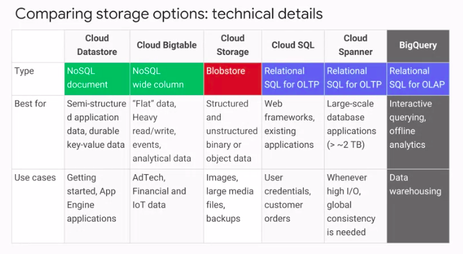Select the Large-scale database applications cell
Viewport: 463px width, 254px height.
click(356, 132)
